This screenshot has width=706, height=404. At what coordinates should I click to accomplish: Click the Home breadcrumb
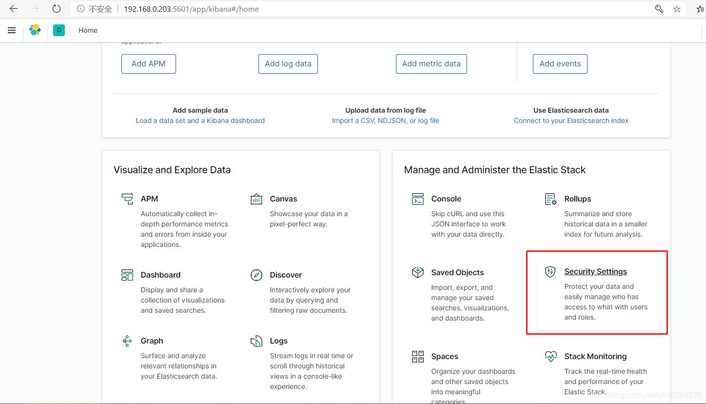pyautogui.click(x=88, y=30)
